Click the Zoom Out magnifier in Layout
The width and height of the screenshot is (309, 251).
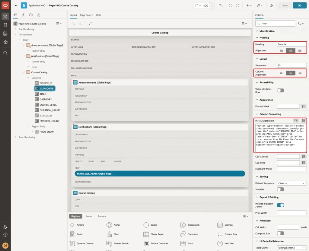pos(73,23)
